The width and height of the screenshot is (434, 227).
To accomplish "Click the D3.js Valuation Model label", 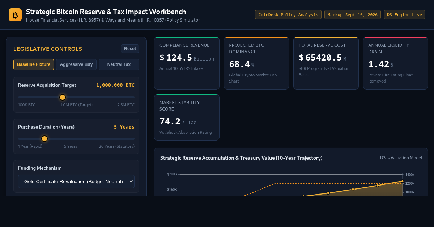I will [x=401, y=158].
